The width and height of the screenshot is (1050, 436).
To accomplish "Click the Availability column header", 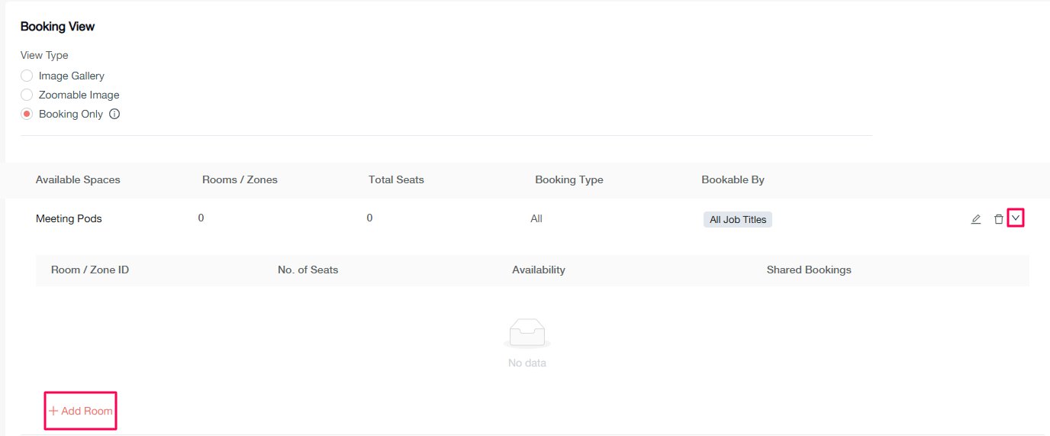I will pos(538,270).
